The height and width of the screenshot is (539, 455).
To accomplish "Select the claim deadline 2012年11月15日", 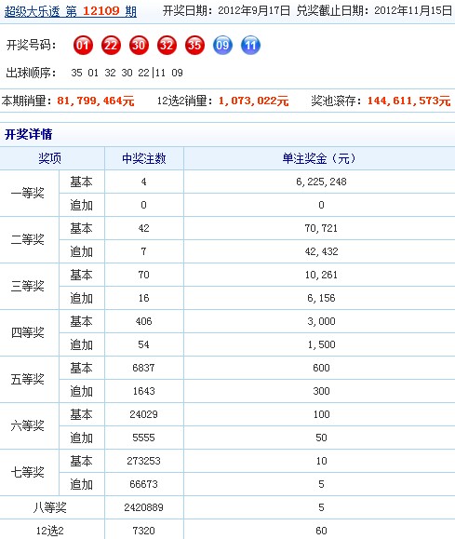I will [413, 10].
